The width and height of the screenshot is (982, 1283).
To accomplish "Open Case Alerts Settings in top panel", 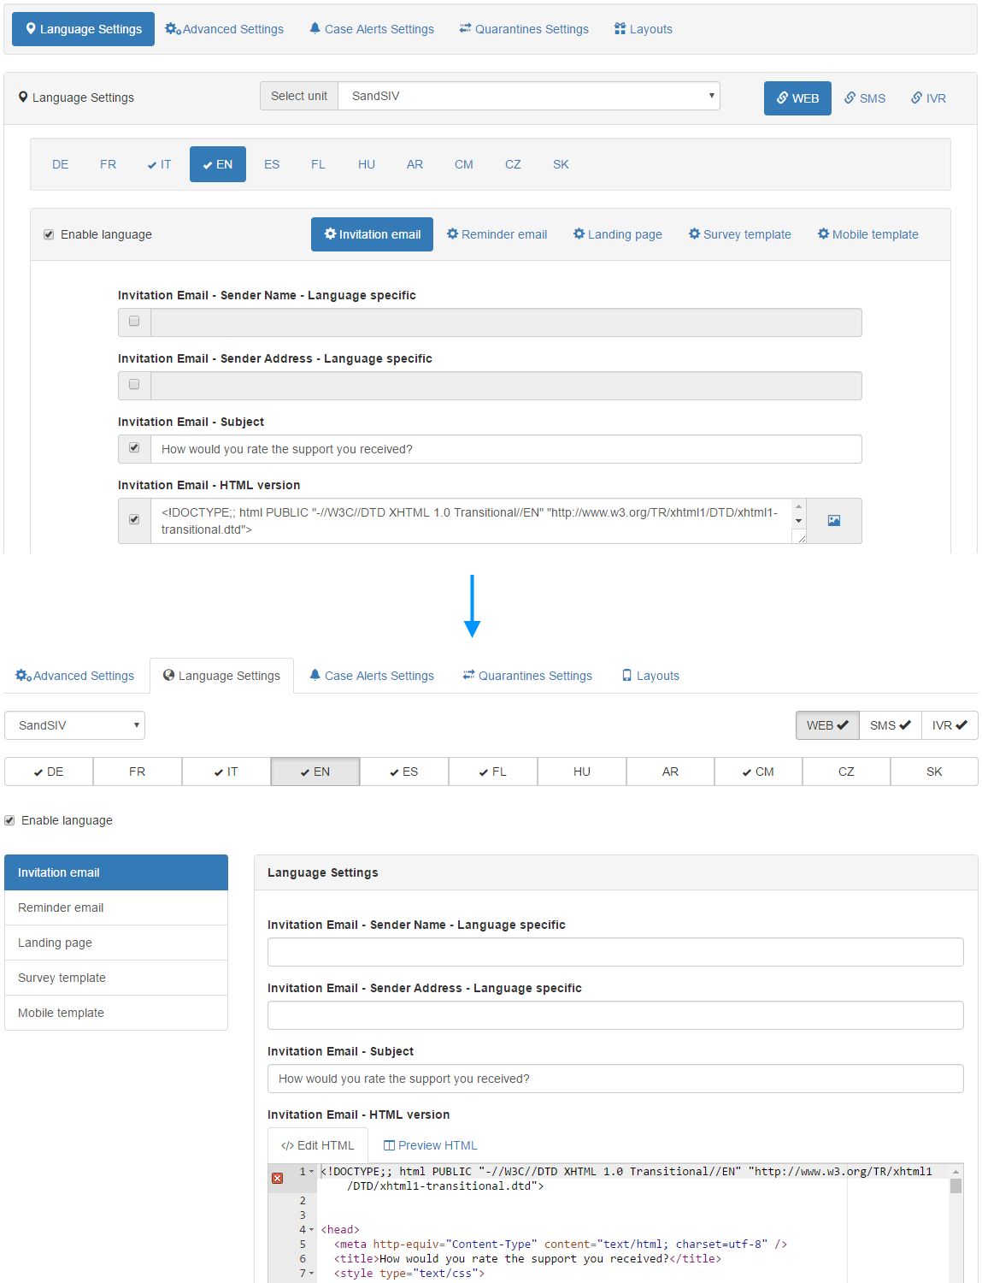I will [372, 29].
